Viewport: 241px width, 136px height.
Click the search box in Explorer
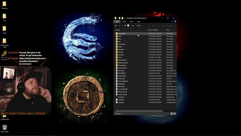tap(166, 26)
